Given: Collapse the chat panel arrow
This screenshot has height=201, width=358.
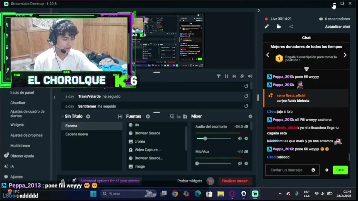Looking at the screenshot, I should (258, 10).
